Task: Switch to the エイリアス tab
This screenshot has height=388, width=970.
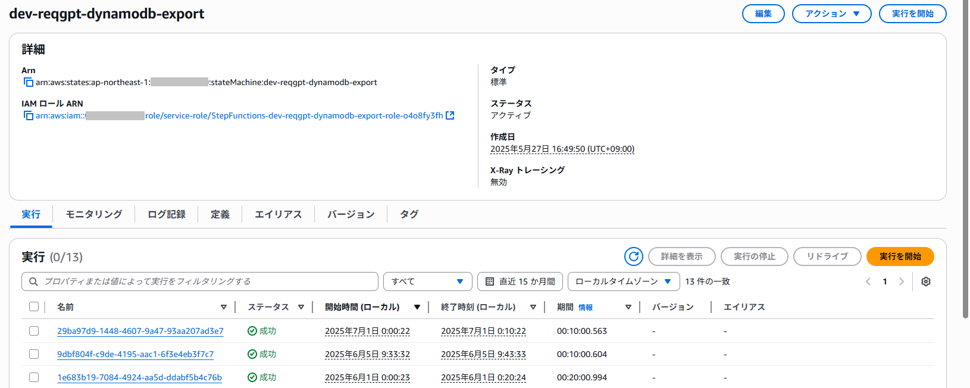Action: 279,214
